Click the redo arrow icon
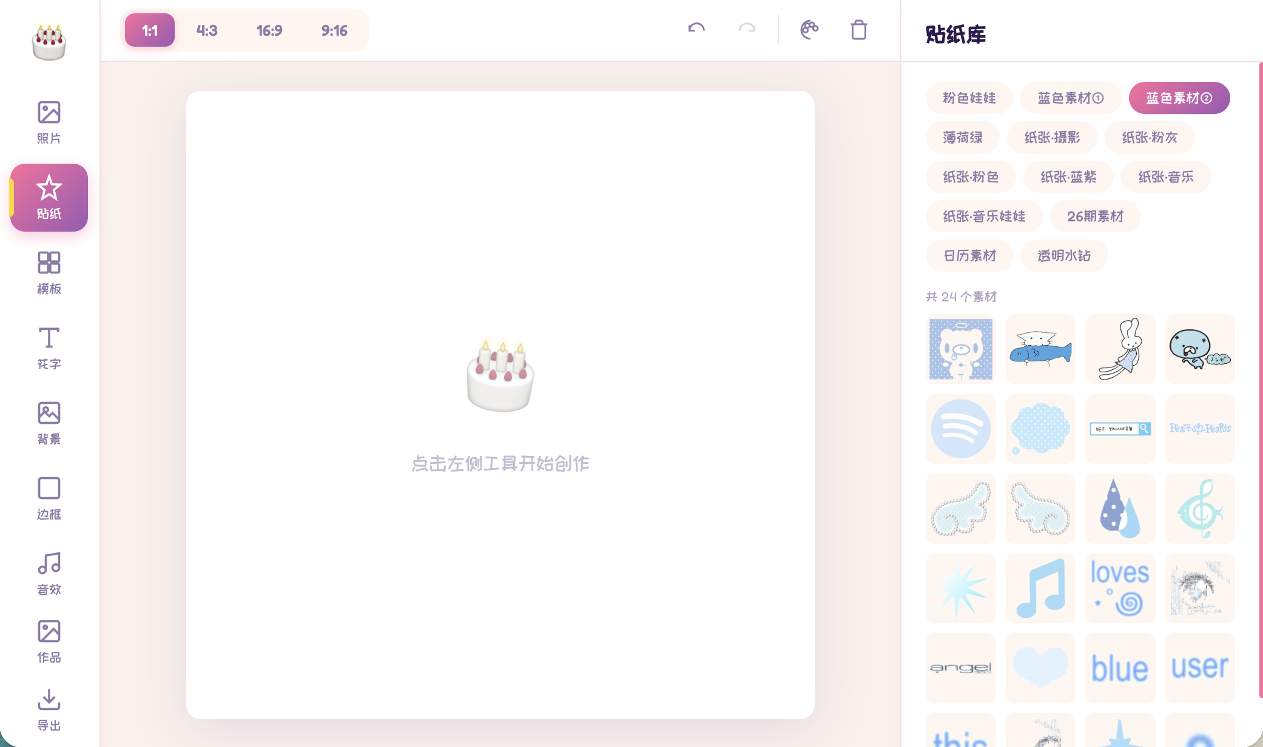The image size is (1263, 747). [747, 30]
